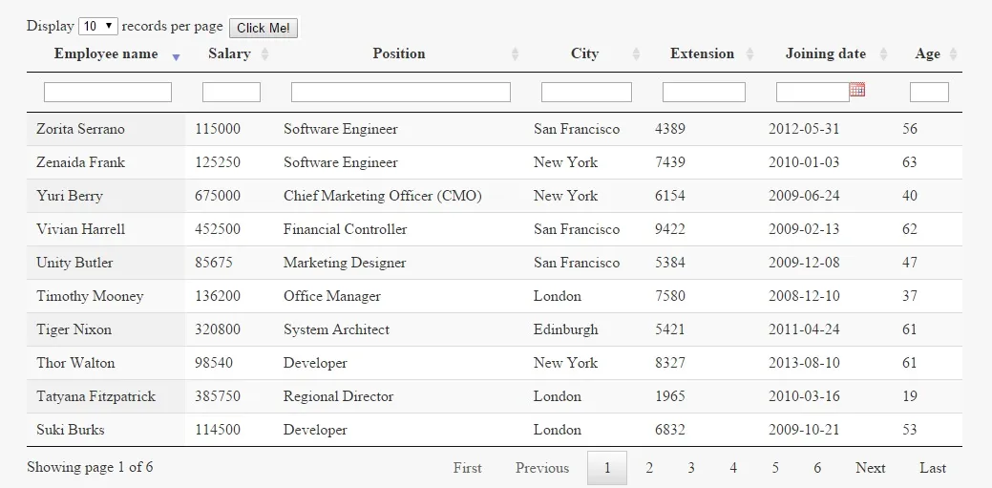The height and width of the screenshot is (488, 992).
Task: Click the Joining date filter field
Action: click(x=812, y=93)
